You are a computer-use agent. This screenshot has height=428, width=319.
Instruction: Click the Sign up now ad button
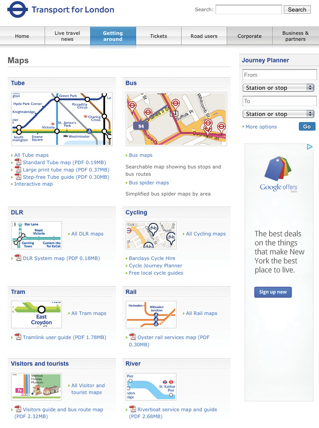(273, 292)
